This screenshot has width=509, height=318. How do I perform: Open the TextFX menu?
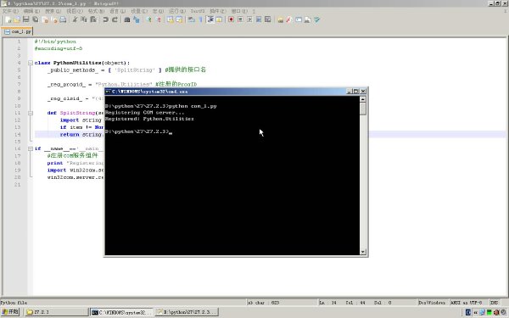(198, 11)
